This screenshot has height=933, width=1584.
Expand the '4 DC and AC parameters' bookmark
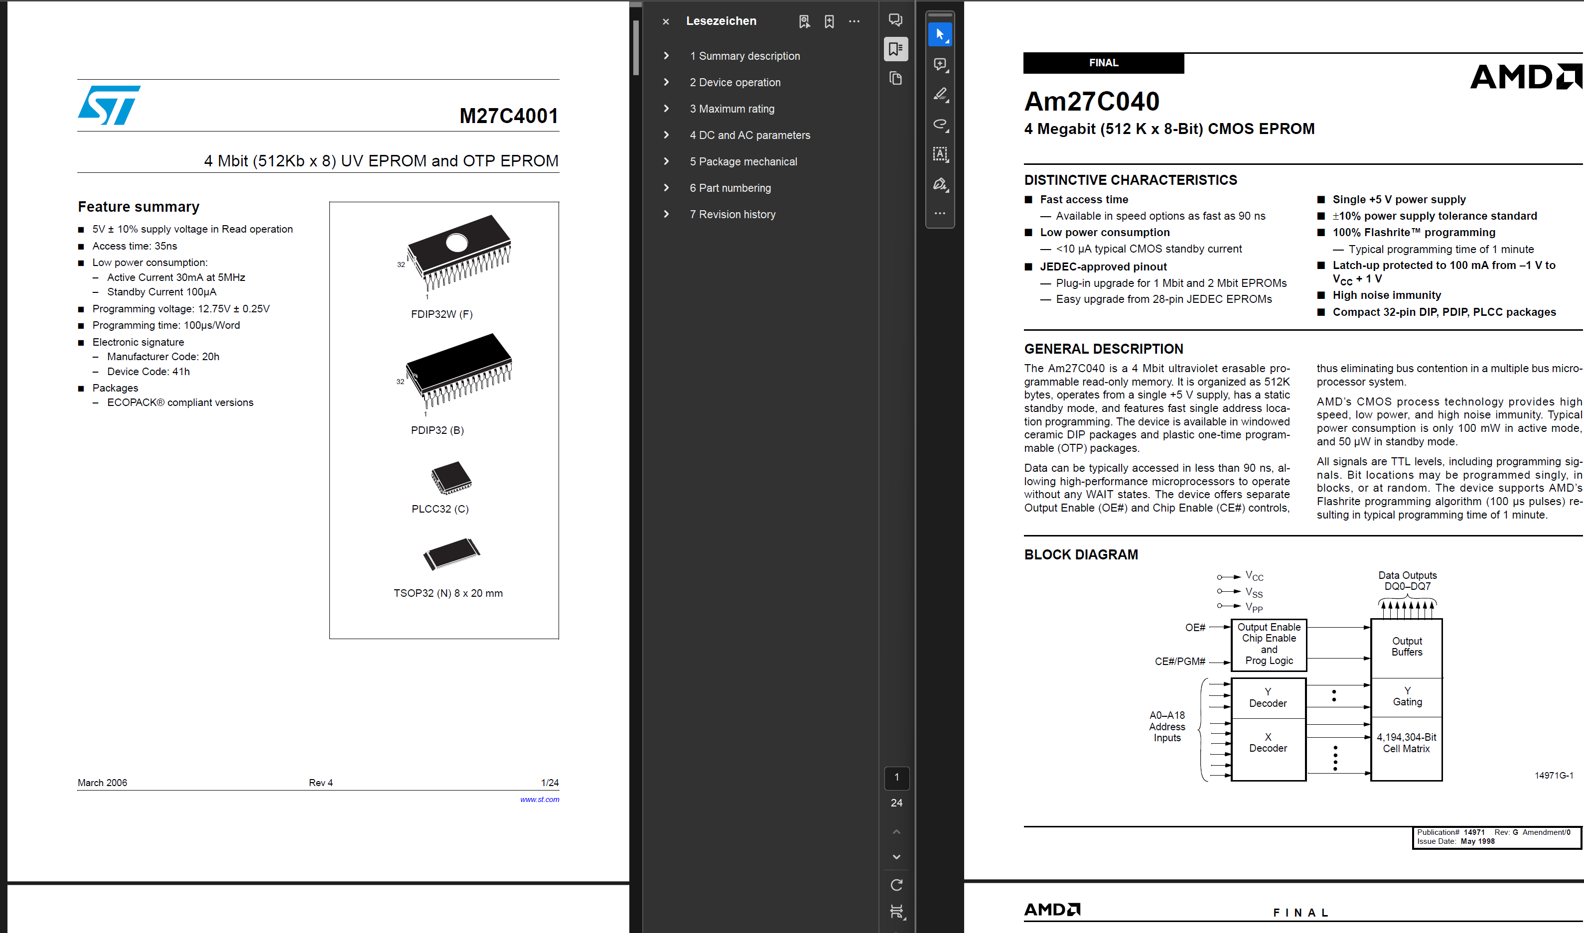coord(666,135)
